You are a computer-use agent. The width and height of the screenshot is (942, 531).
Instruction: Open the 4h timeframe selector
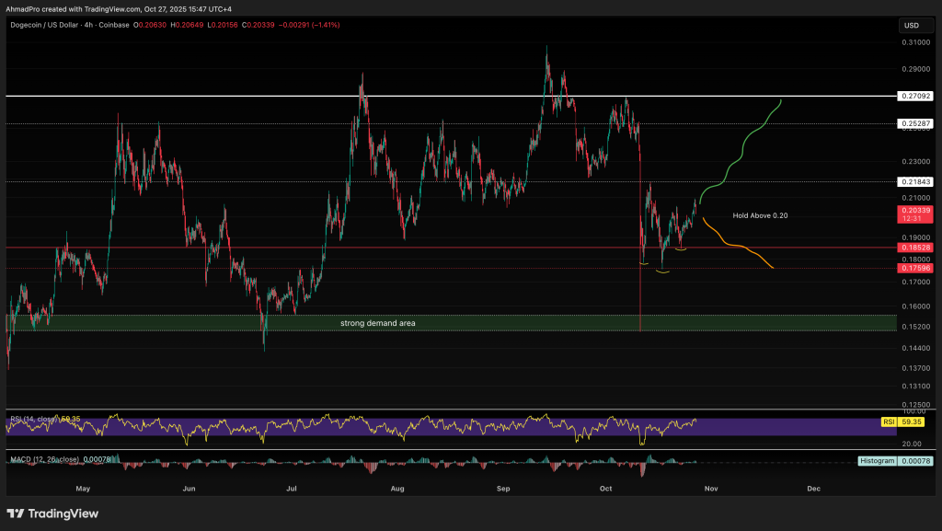[87, 26]
